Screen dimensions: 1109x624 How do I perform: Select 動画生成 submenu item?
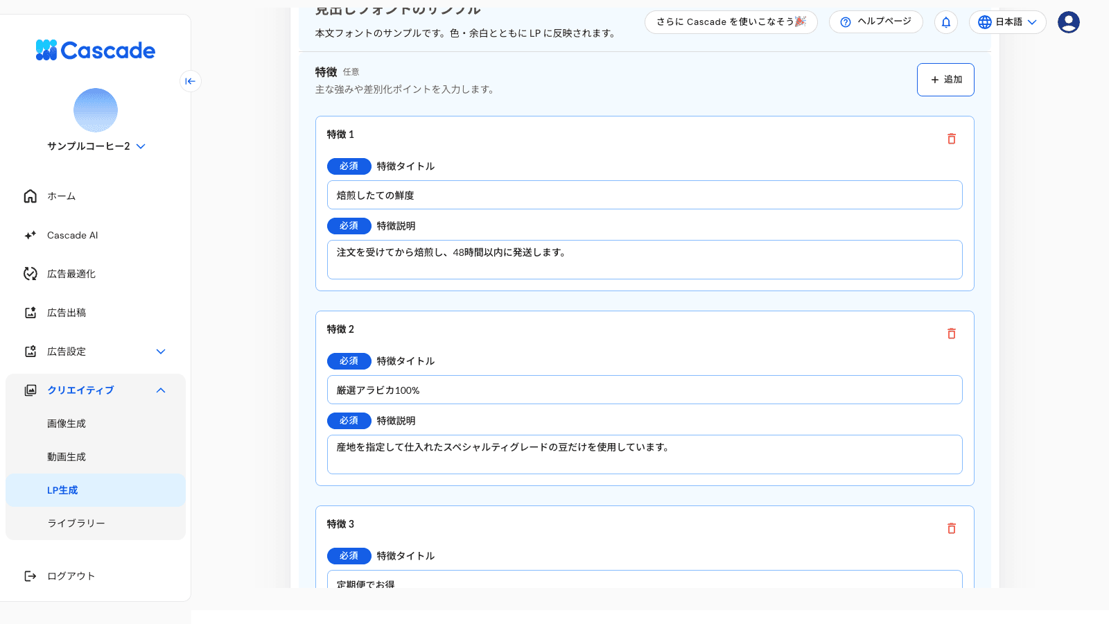point(96,457)
